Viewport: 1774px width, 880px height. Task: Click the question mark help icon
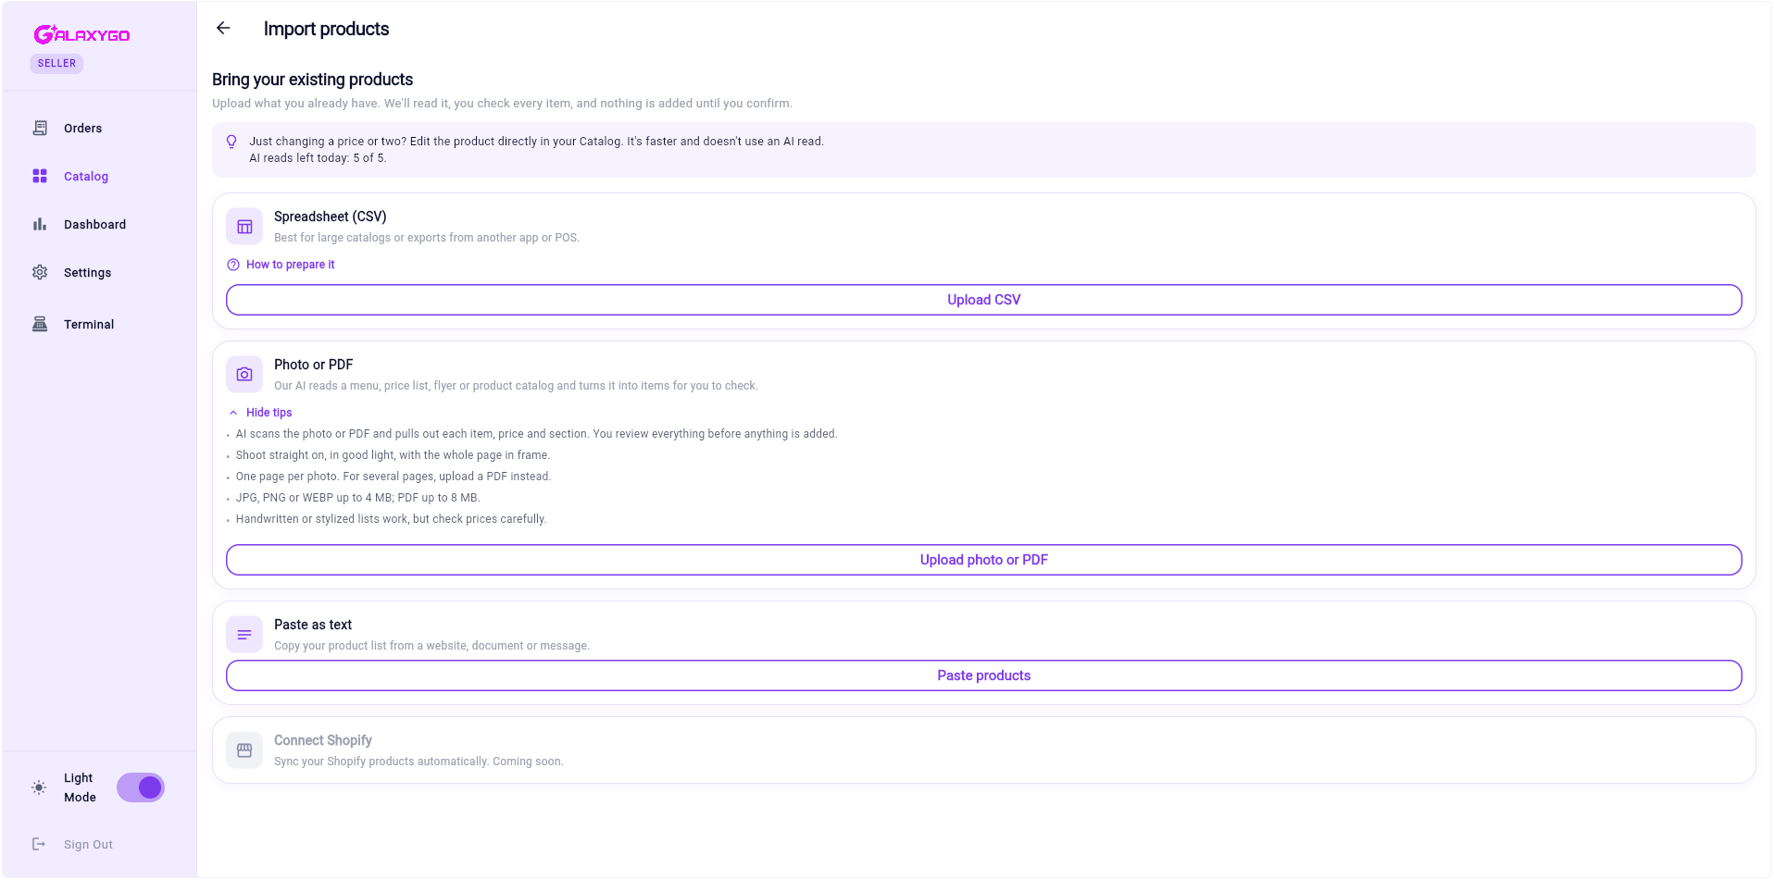(233, 265)
